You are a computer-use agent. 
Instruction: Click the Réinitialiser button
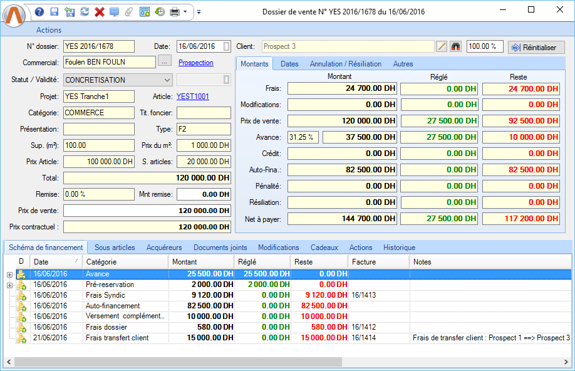[536, 47]
